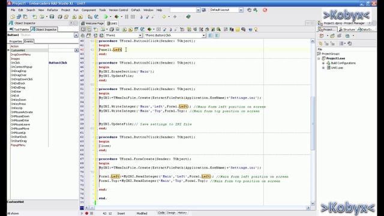
Task: Open the Version Control menu
Action: 118,10
